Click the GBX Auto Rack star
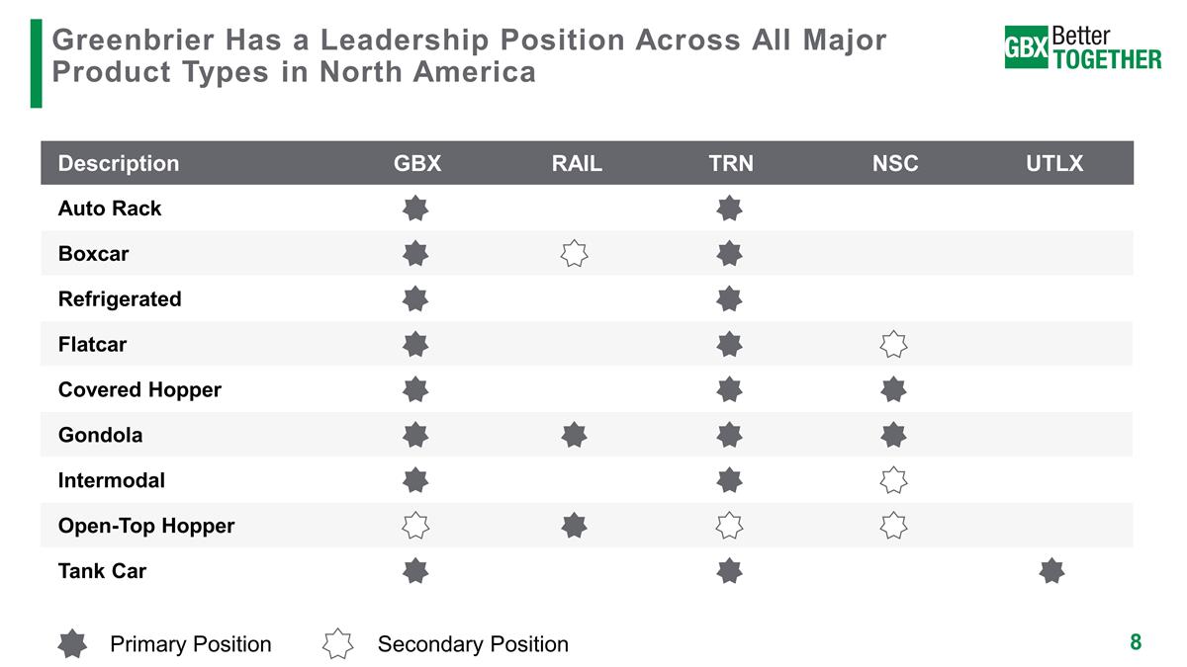The height and width of the screenshot is (667, 1187). click(416, 208)
